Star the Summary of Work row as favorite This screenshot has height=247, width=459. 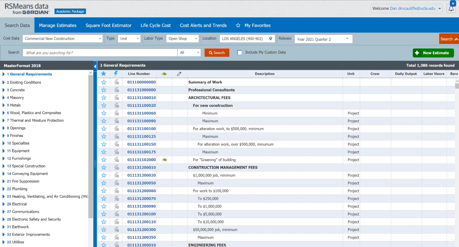104,82
